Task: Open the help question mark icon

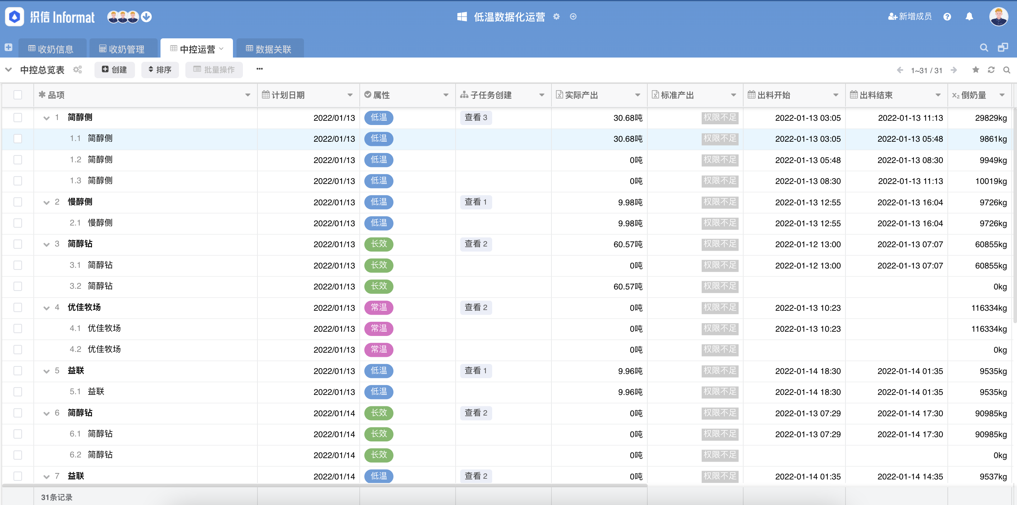Action: [x=947, y=17]
